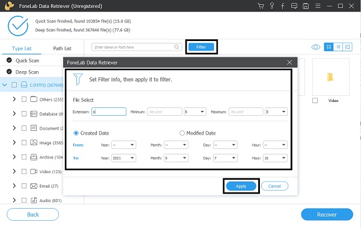
Task: Switch to the Type List tab
Action: coord(22,48)
